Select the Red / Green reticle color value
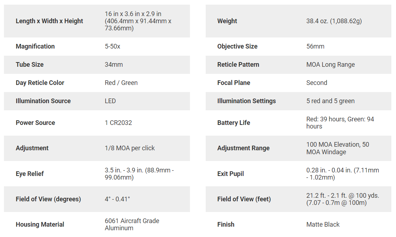The width and height of the screenshot is (396, 237). click(x=121, y=83)
